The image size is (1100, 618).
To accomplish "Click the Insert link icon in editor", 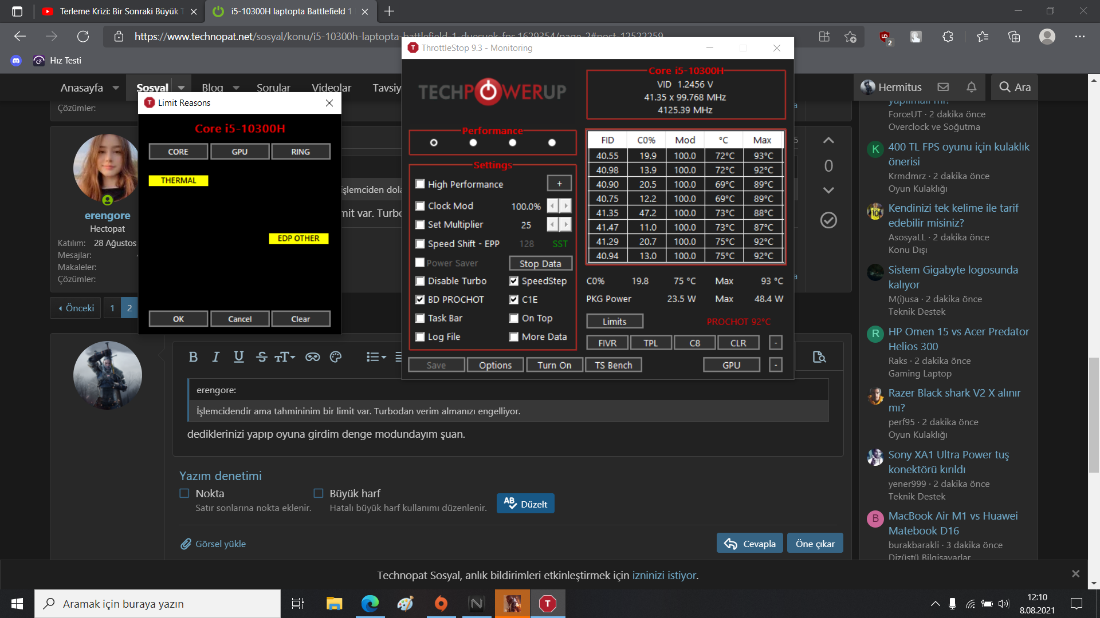I will [x=312, y=357].
